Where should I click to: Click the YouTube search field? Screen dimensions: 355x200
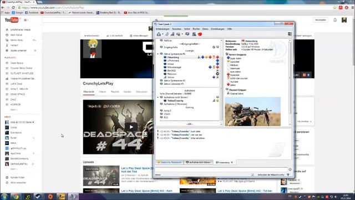coord(97,20)
